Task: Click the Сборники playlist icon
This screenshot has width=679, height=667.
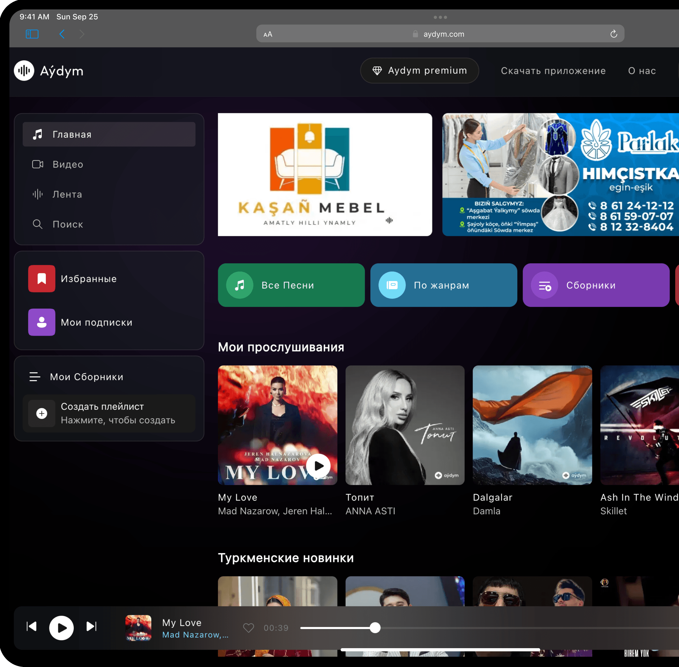Action: pos(545,285)
